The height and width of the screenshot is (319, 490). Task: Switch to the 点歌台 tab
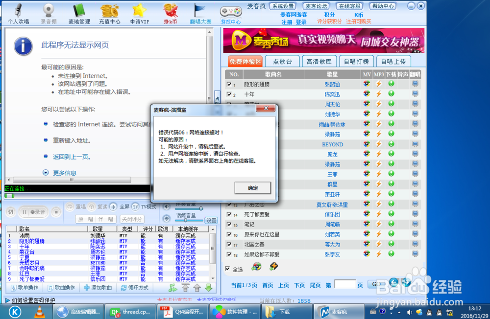(282, 62)
